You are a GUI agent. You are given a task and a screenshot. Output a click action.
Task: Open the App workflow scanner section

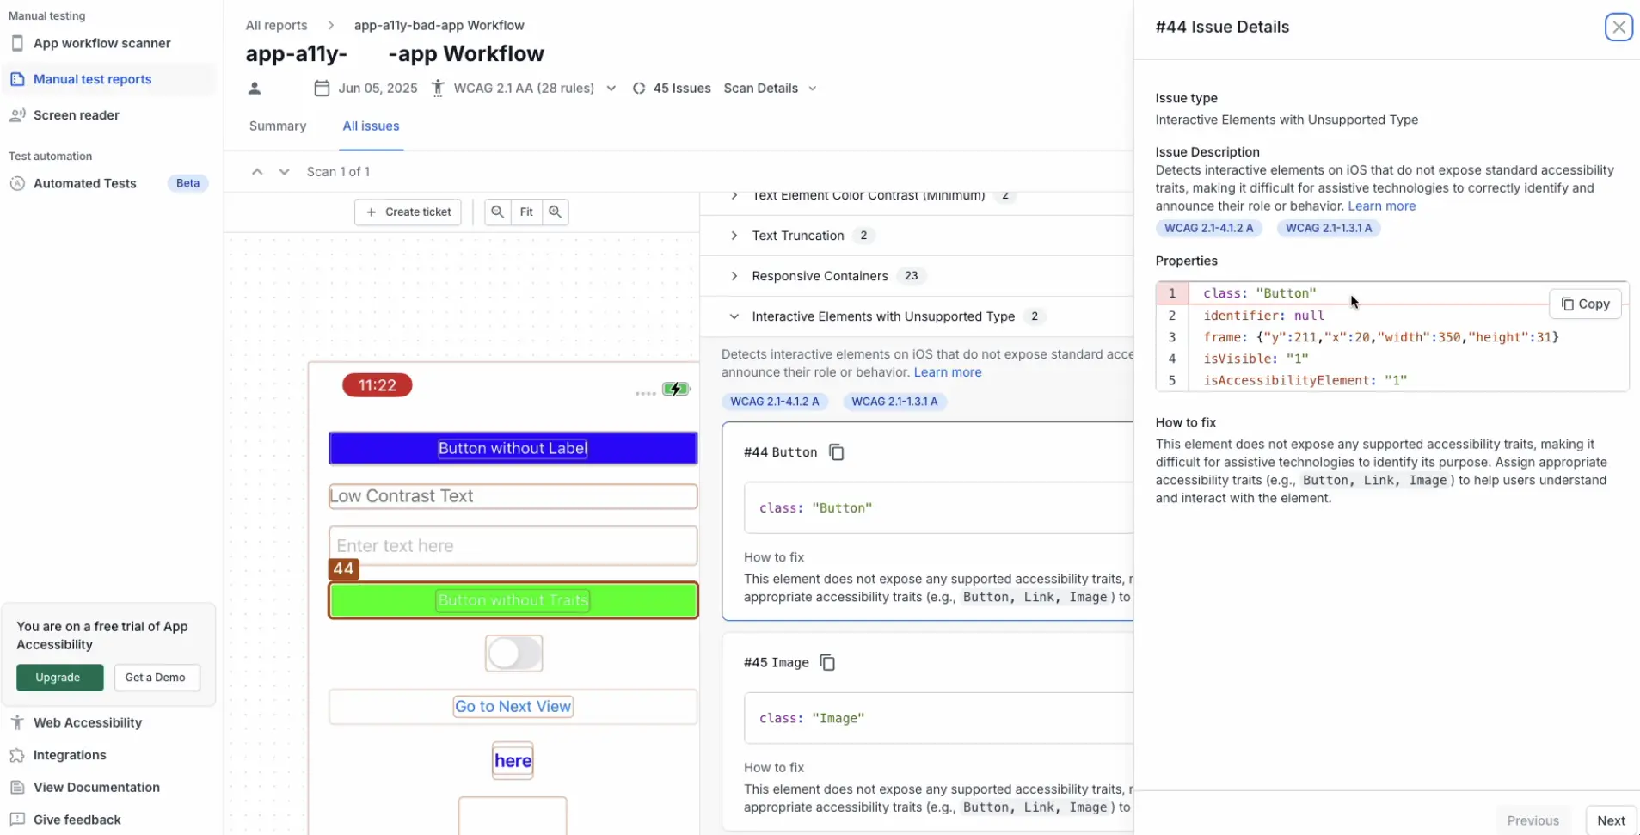(17, 43)
